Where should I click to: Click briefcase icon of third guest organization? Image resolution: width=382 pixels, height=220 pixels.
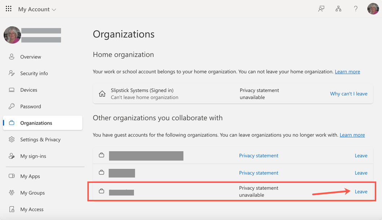pyautogui.click(x=101, y=191)
